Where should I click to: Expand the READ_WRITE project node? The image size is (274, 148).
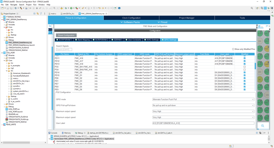tap(2, 124)
